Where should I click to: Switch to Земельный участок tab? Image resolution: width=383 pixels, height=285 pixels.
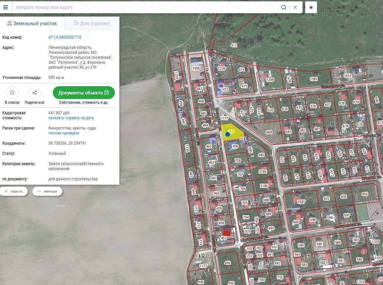[32, 23]
